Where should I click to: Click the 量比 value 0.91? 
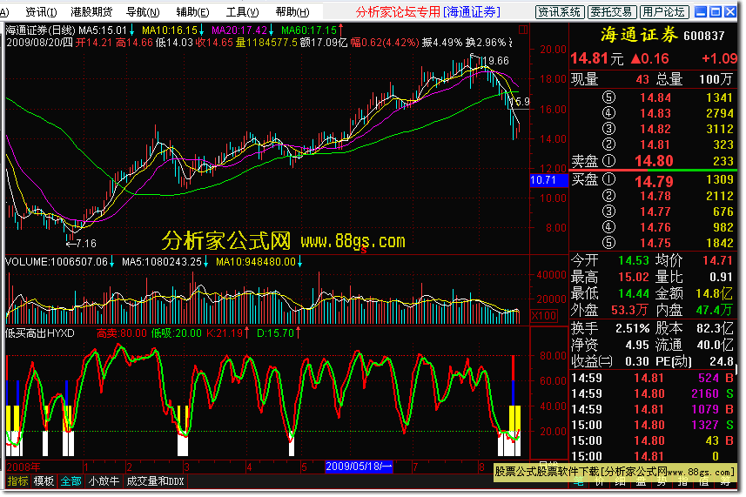721,278
